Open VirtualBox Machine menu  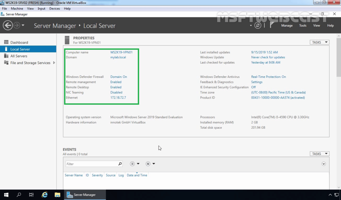click(17, 8)
